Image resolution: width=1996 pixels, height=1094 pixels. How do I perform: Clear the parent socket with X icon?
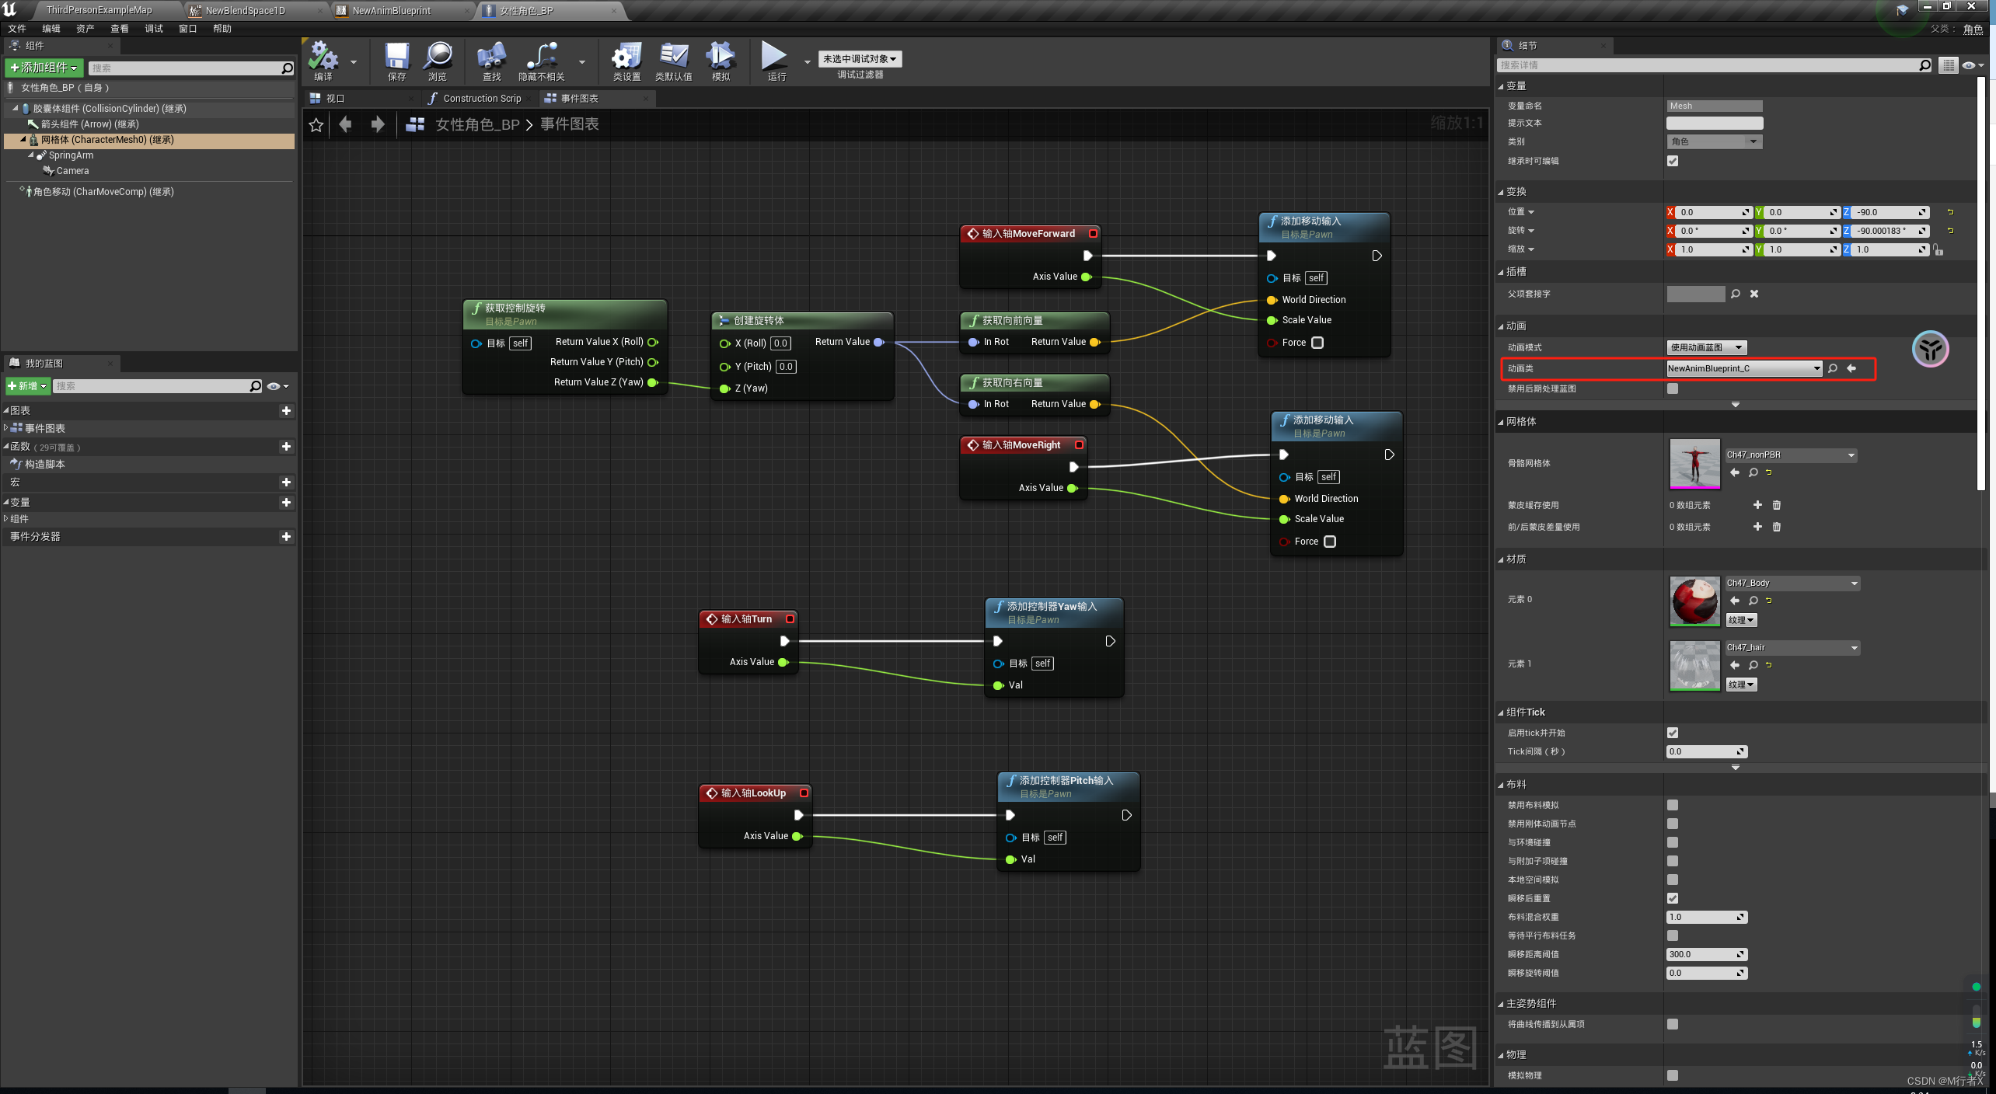[1754, 294]
